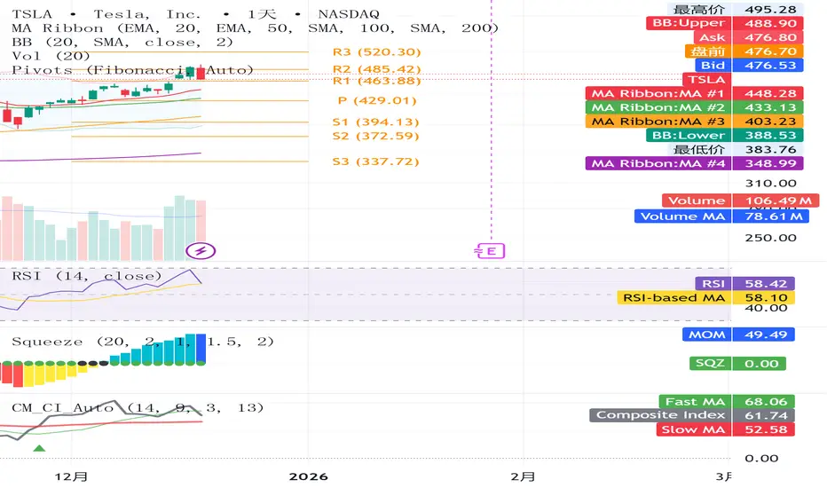Click the BB:Upper 488.90 label

725,23
